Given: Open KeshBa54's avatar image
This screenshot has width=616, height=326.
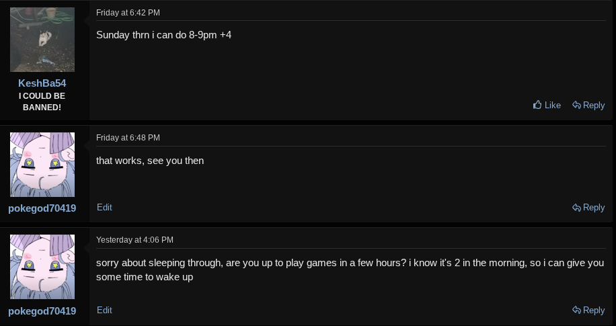Looking at the screenshot, I should (x=42, y=39).
